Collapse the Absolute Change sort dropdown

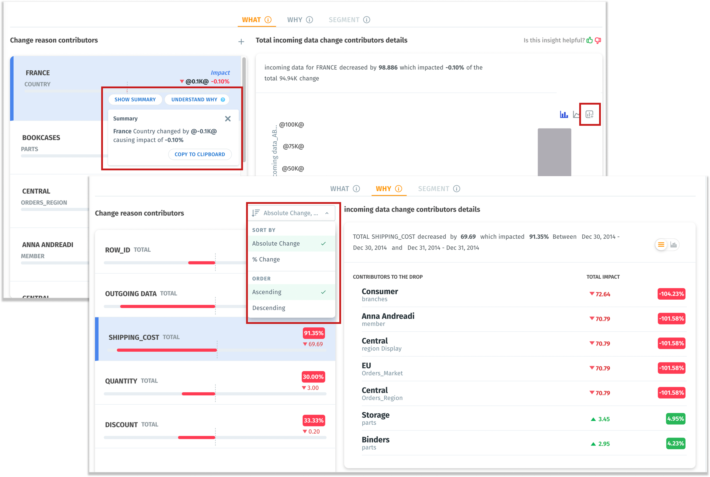point(327,213)
